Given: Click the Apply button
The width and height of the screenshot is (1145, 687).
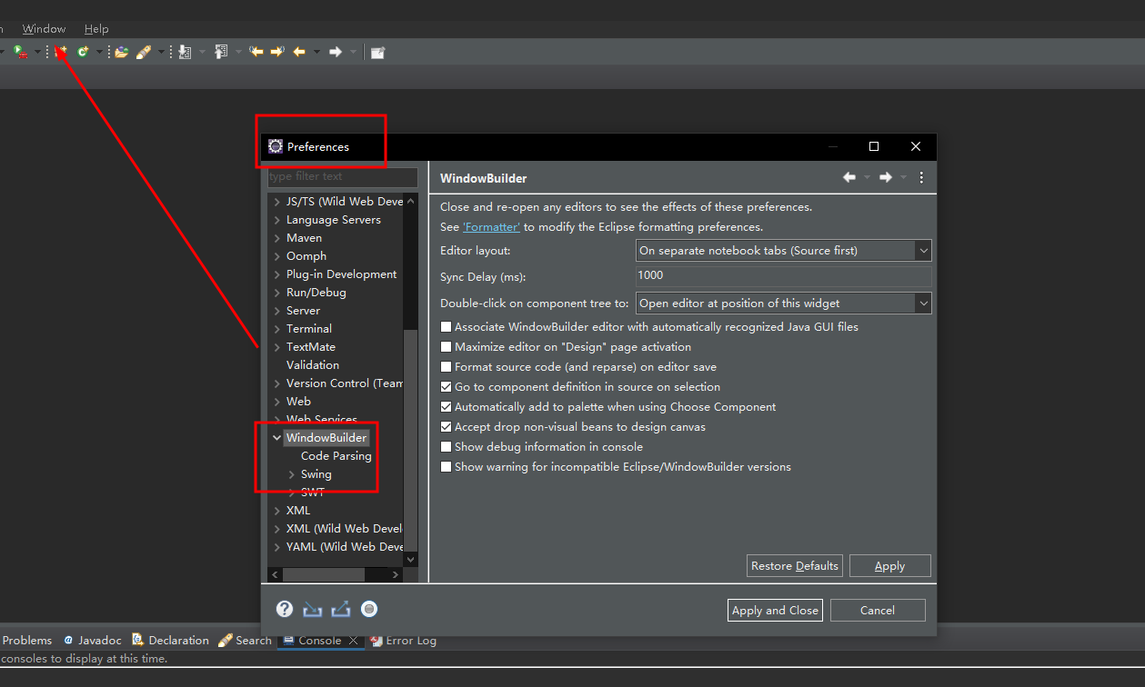Looking at the screenshot, I should [889, 565].
